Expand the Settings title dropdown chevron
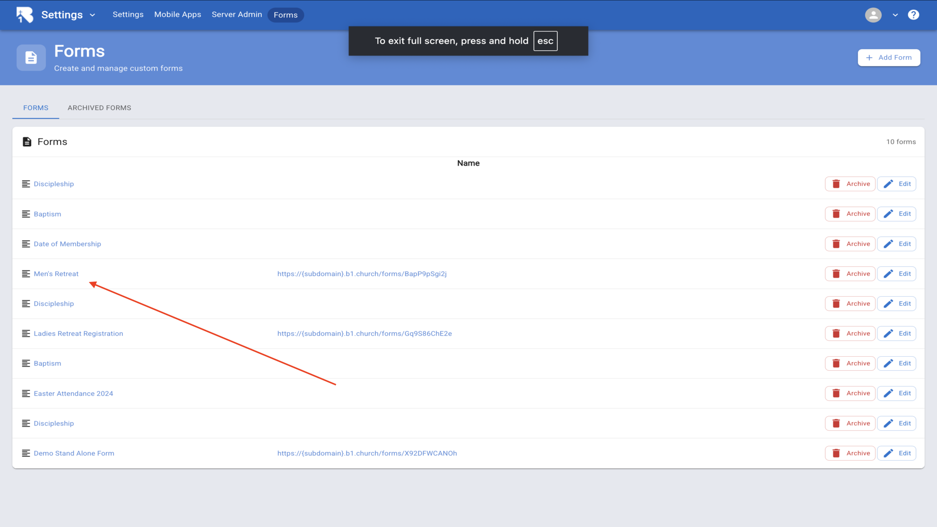This screenshot has width=937, height=527. [x=92, y=15]
